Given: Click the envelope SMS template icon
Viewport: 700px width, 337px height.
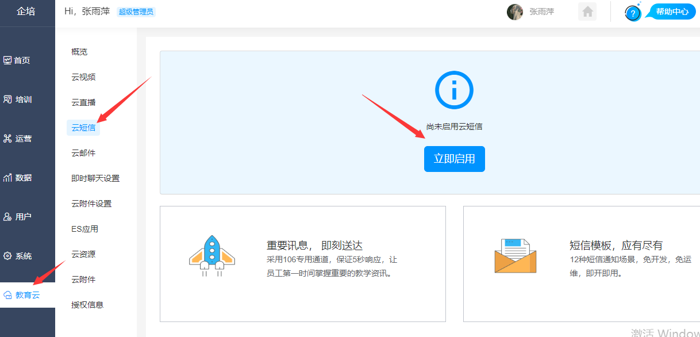Looking at the screenshot, I should (515, 256).
